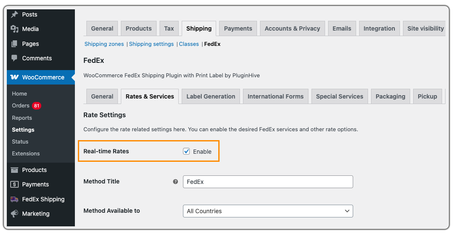Open the Settings submenu item
The image size is (454, 234).
point(23,130)
